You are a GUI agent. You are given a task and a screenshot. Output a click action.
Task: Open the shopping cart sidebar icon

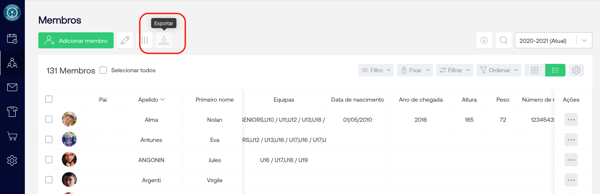click(12, 136)
